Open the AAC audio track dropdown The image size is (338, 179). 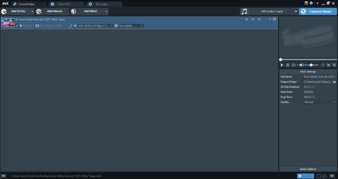[x=95, y=25]
